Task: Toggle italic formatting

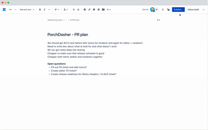Action: click(44, 10)
